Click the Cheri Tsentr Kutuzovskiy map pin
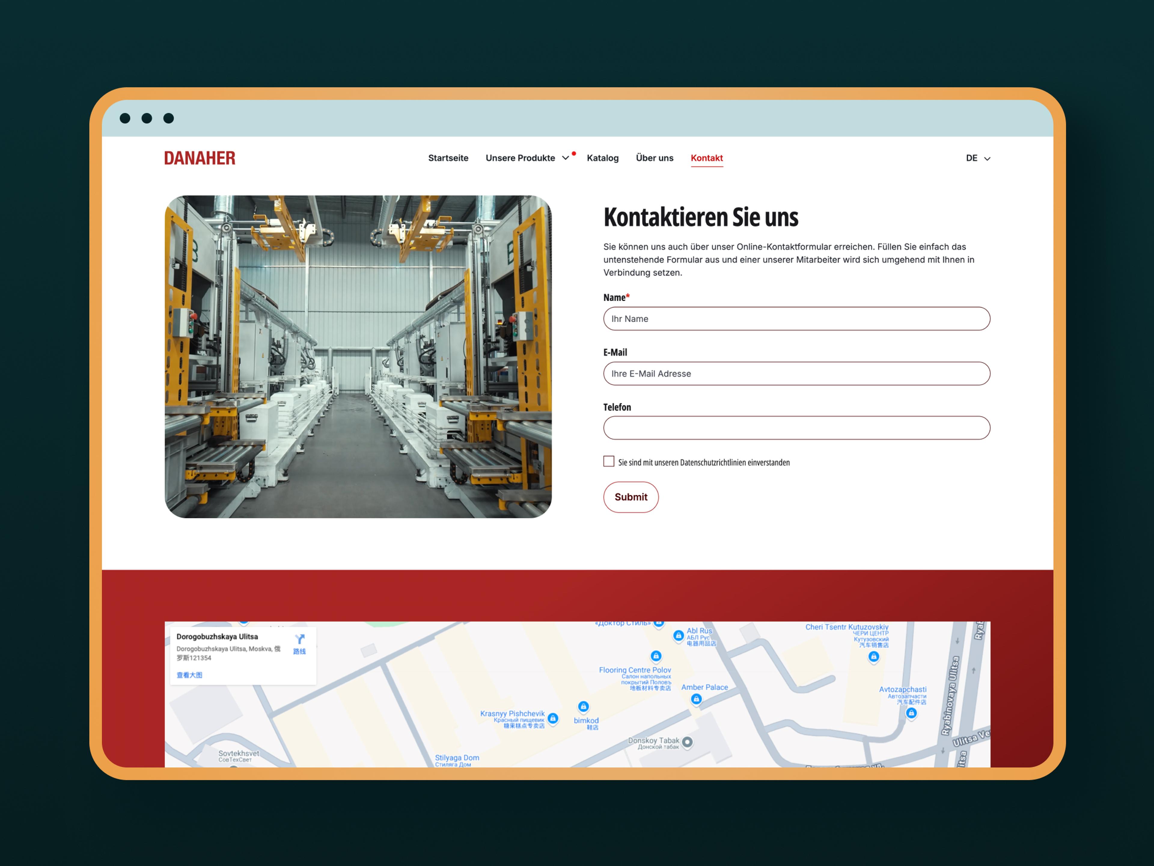Screen dimensions: 1154x866 873,657
